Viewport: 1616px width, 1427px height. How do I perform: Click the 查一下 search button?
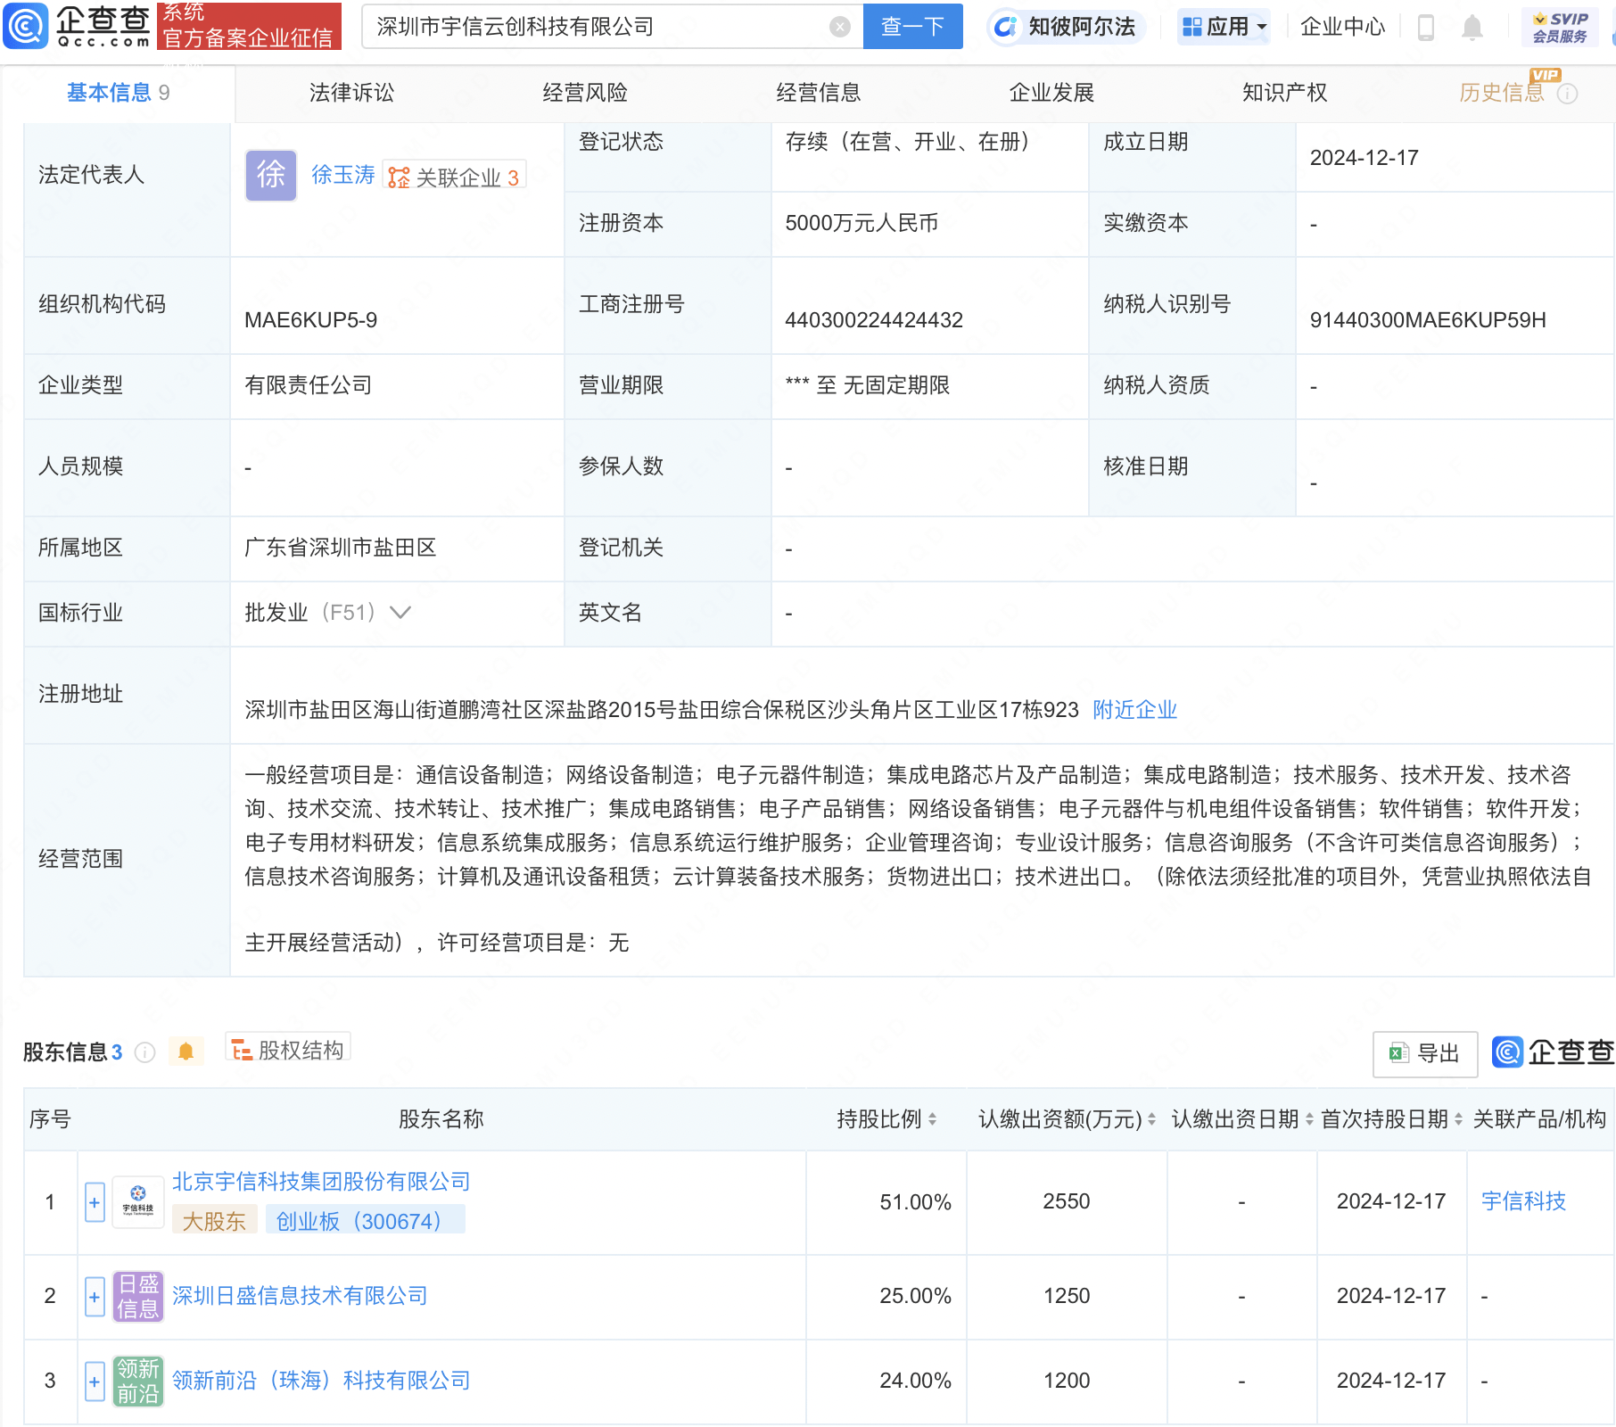[912, 27]
